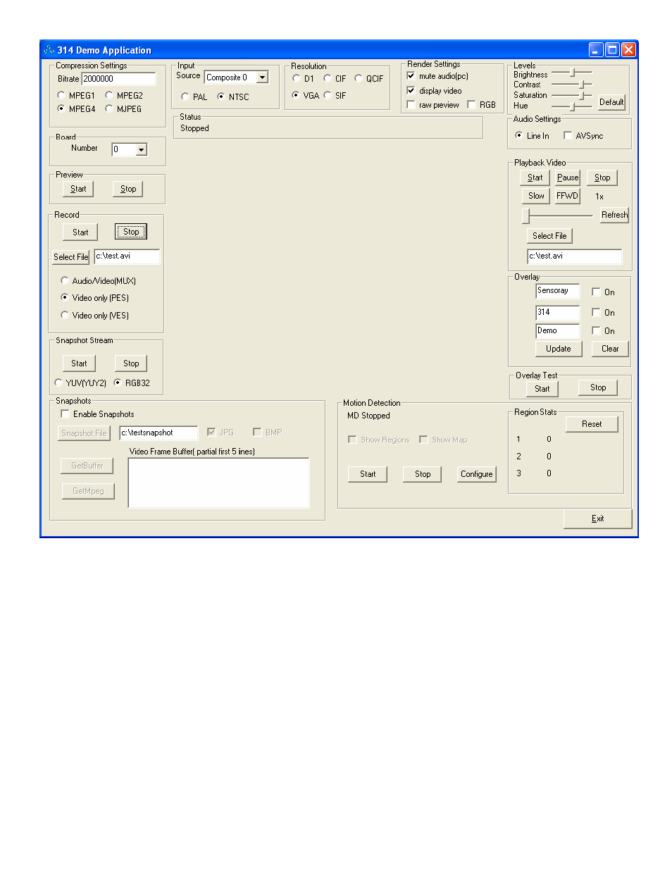Open the Source Composite 0 dropdown

262,77
